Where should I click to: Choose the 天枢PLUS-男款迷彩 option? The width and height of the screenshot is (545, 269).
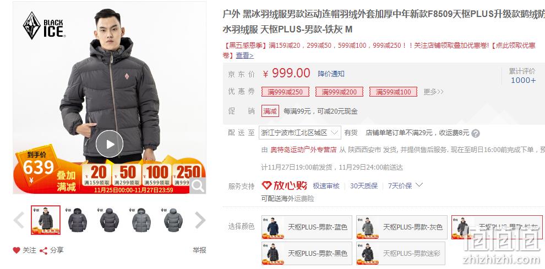pyautogui.click(x=401, y=254)
